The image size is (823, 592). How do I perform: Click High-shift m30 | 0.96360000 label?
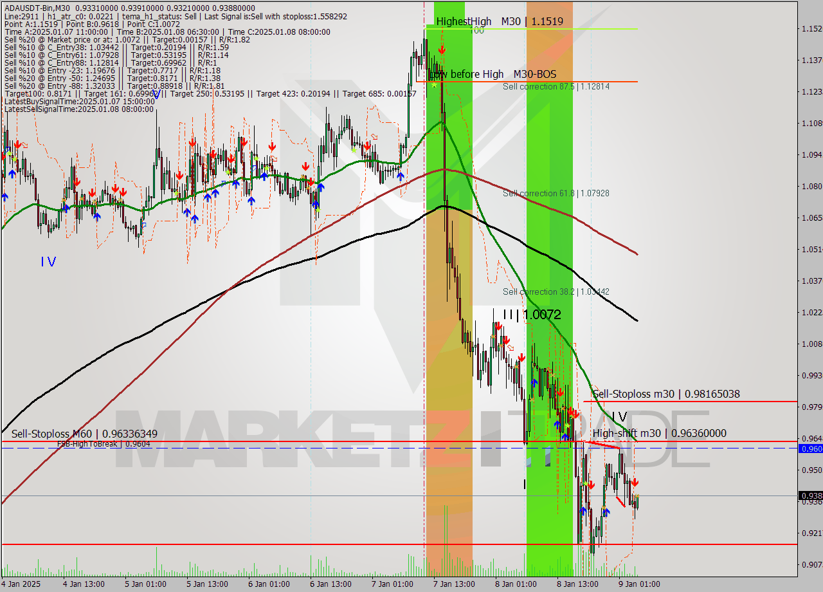tap(660, 433)
